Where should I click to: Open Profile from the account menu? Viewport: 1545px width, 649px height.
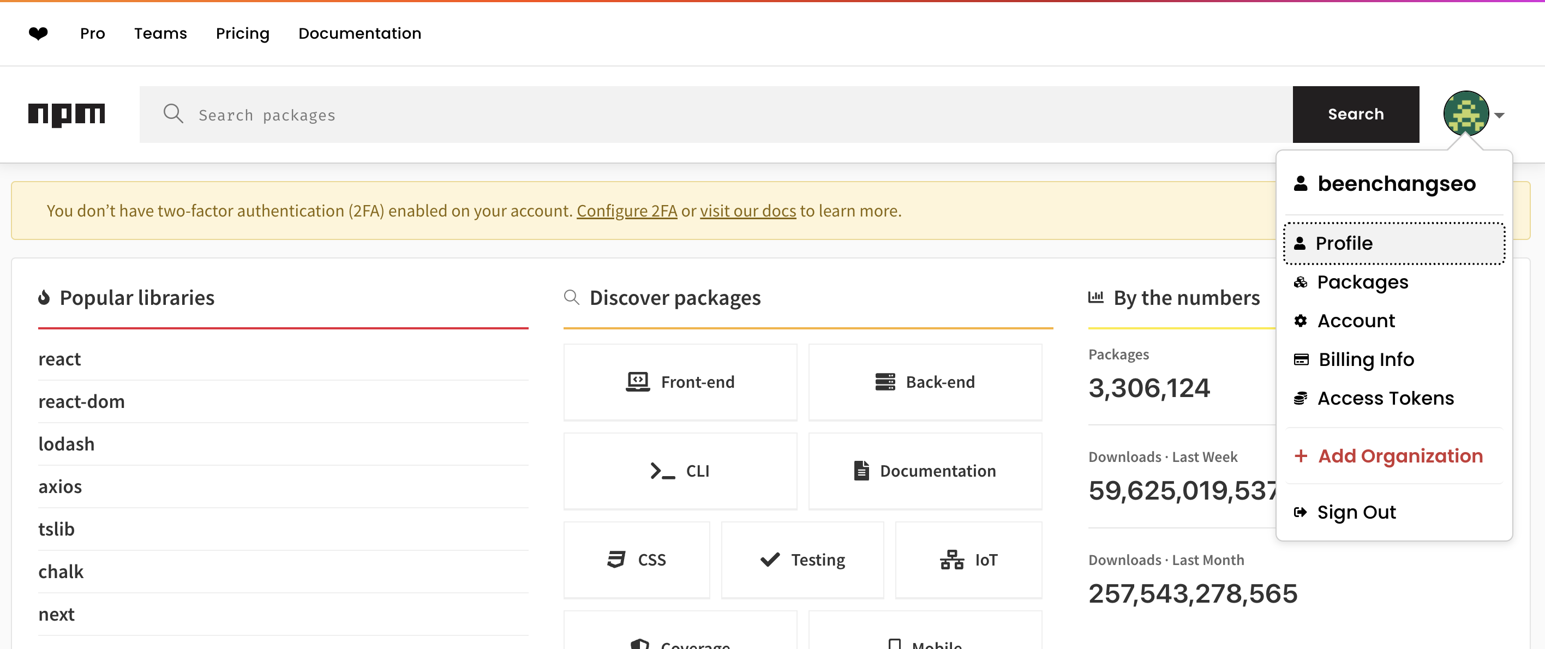click(x=1393, y=243)
